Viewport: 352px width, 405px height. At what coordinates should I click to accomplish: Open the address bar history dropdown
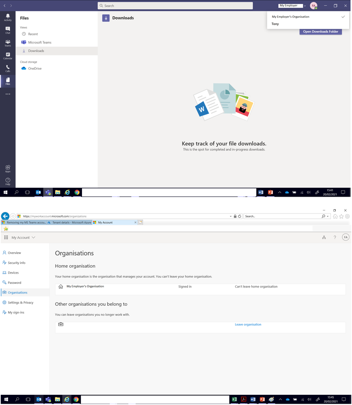tap(230, 216)
